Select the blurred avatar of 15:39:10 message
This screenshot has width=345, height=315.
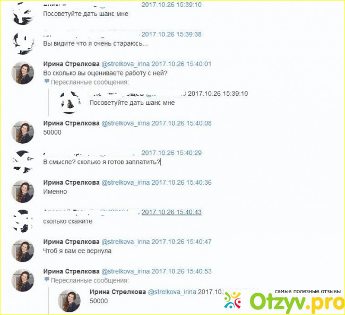click(23, 13)
